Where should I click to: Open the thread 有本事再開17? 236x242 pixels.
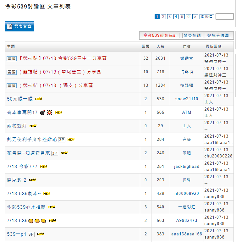pyautogui.click(x=22, y=113)
